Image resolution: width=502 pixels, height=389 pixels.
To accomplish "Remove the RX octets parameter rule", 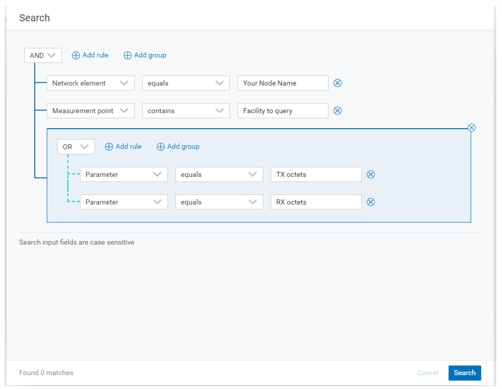I will click(x=371, y=202).
